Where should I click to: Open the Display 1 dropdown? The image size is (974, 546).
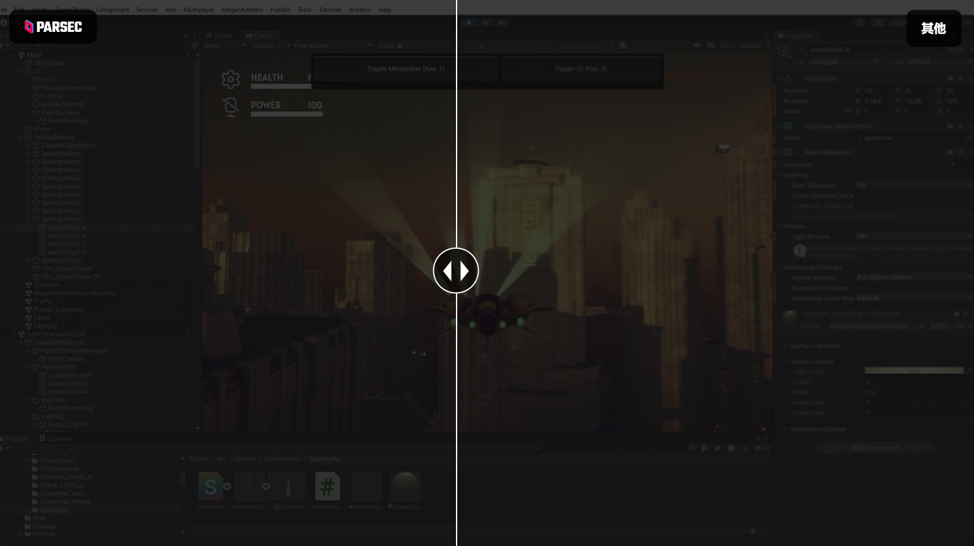(x=271, y=45)
